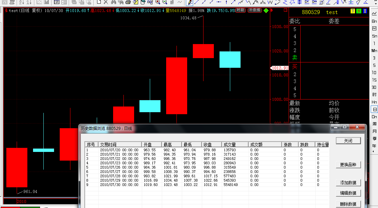Click the 收盘 column header
The image size is (378, 208).
tap(212, 145)
